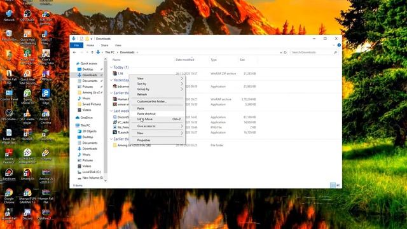
Task: Select 3D Objects in navigation pane
Action: 90,132
